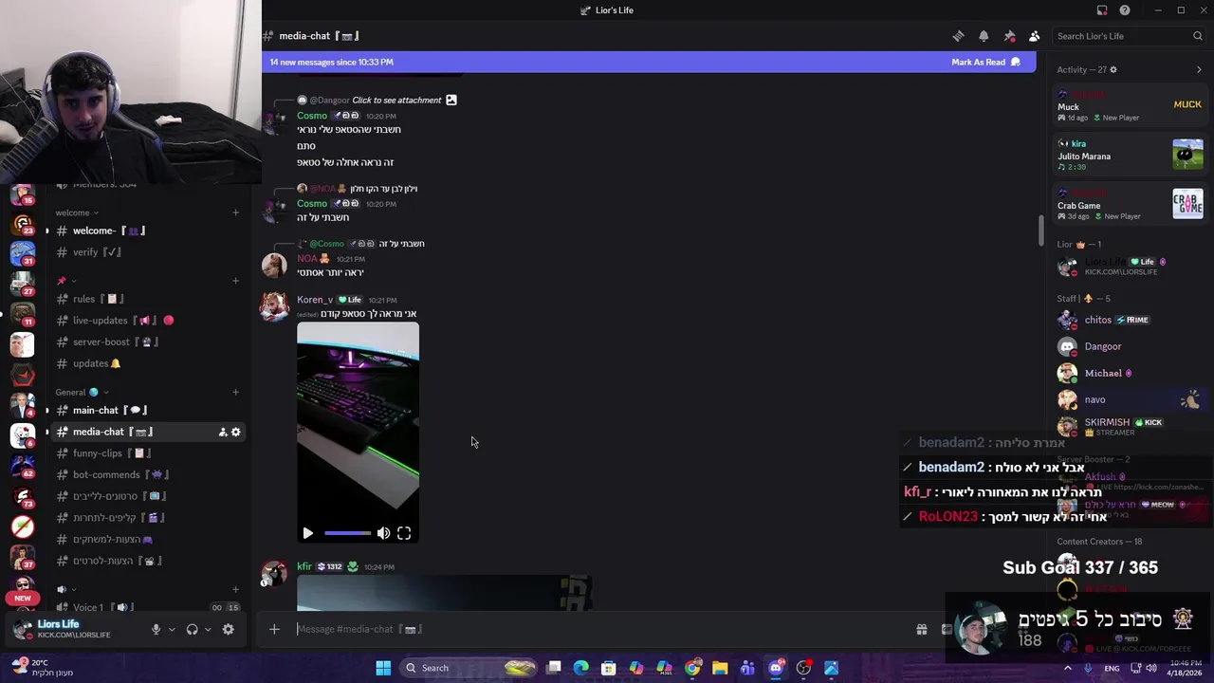Open OBS Studio from taskbar
1214x683 pixels.
pyautogui.click(x=803, y=668)
